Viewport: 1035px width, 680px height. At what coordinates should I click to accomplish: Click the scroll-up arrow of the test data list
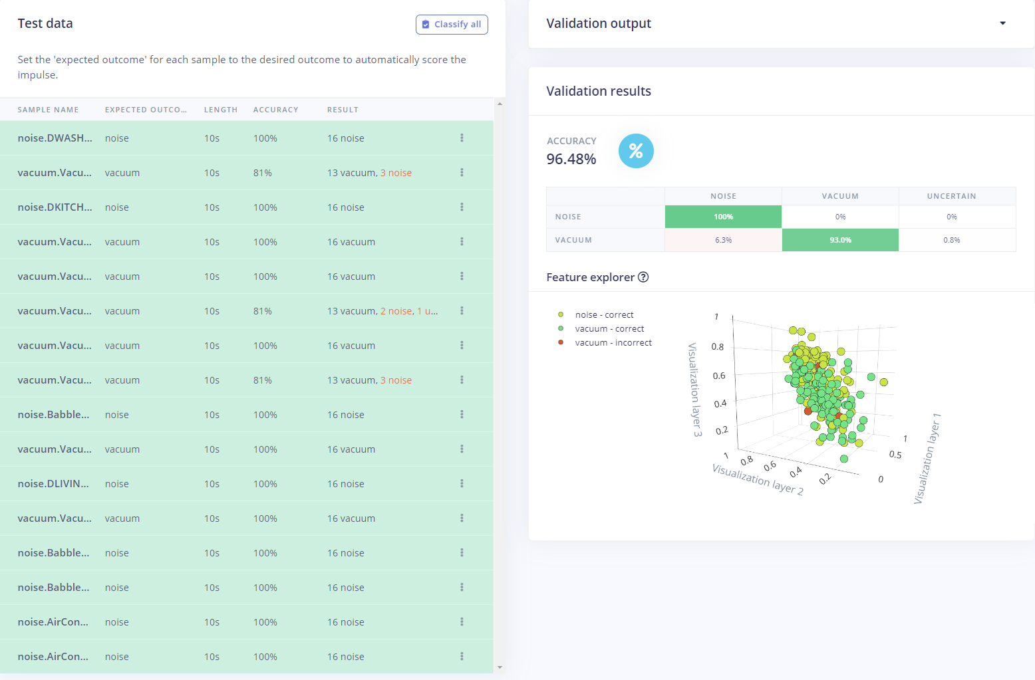500,104
